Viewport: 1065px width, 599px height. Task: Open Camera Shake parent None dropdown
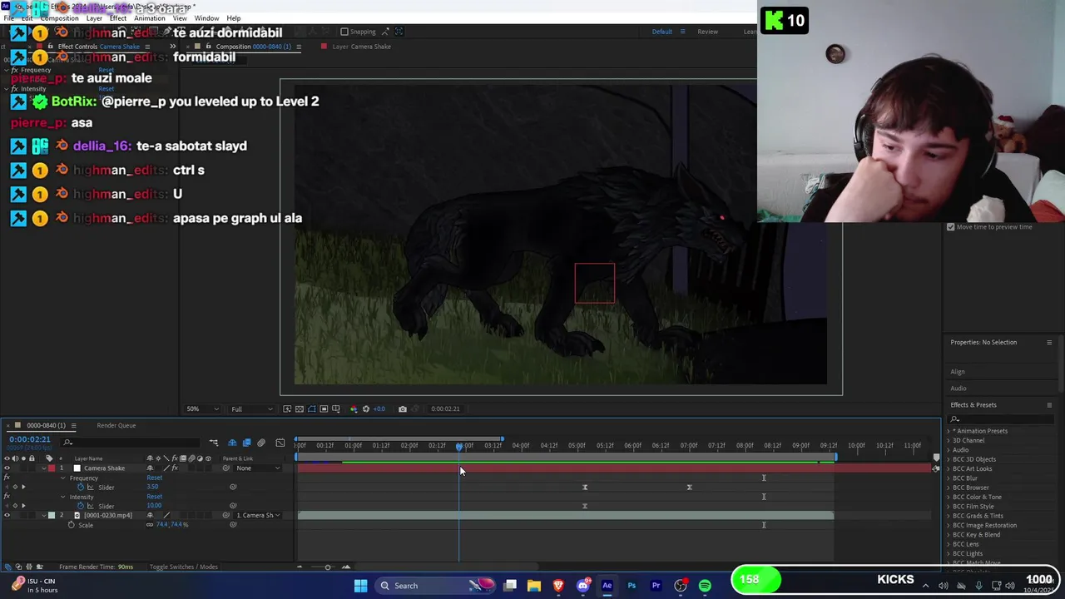(x=259, y=468)
